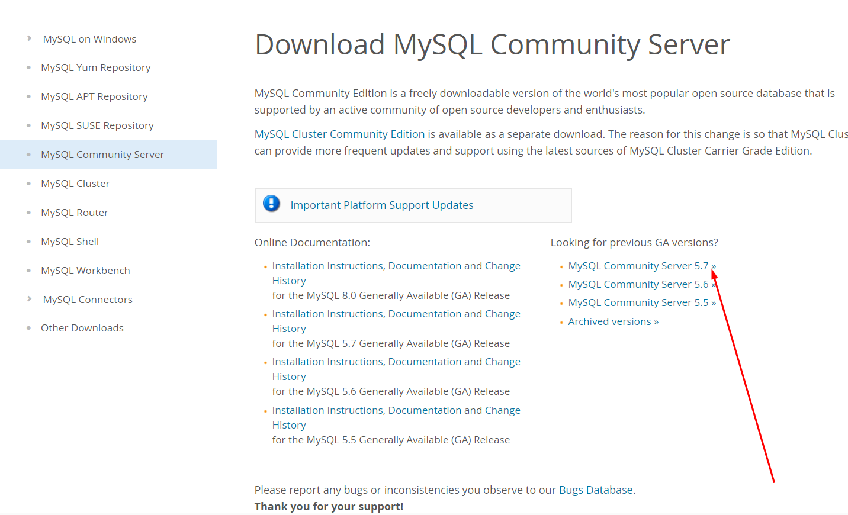Open MySQL Shell sidebar entry
848x515 pixels.
tap(70, 242)
